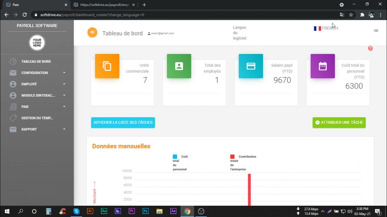Click AFFICHER LA LISTE DES TÂCHES button
This screenshot has height=217, width=387.
(x=123, y=123)
